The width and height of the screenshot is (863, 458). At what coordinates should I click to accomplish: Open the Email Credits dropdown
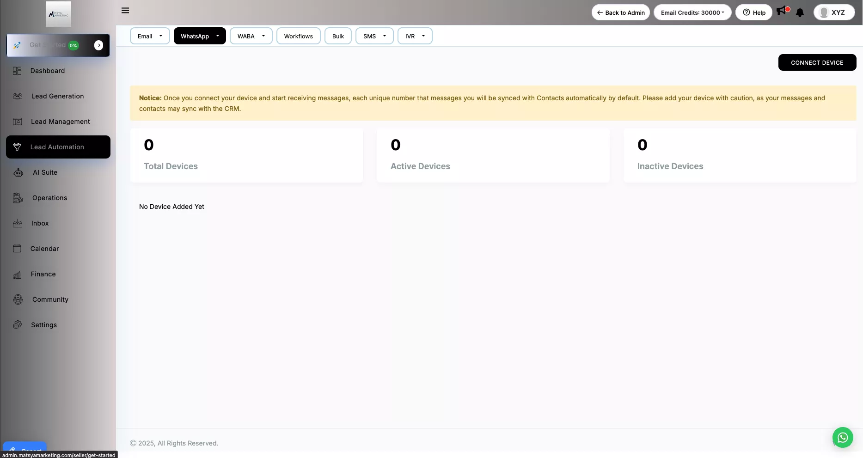tap(692, 12)
